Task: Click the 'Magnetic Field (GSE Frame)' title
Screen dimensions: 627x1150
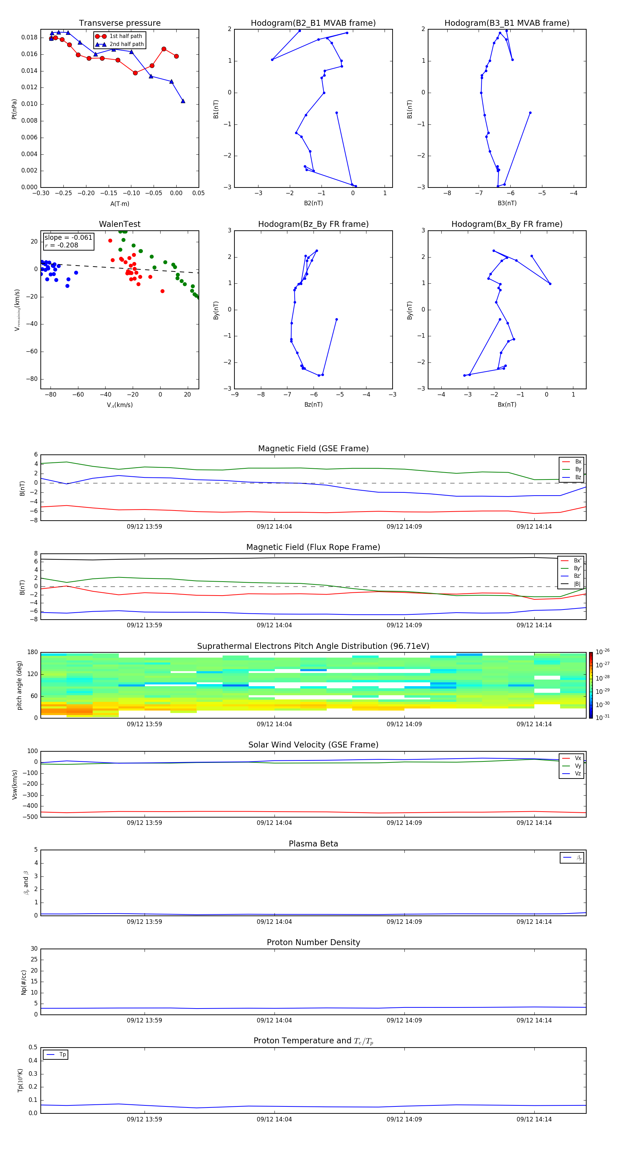Action: 313,449
